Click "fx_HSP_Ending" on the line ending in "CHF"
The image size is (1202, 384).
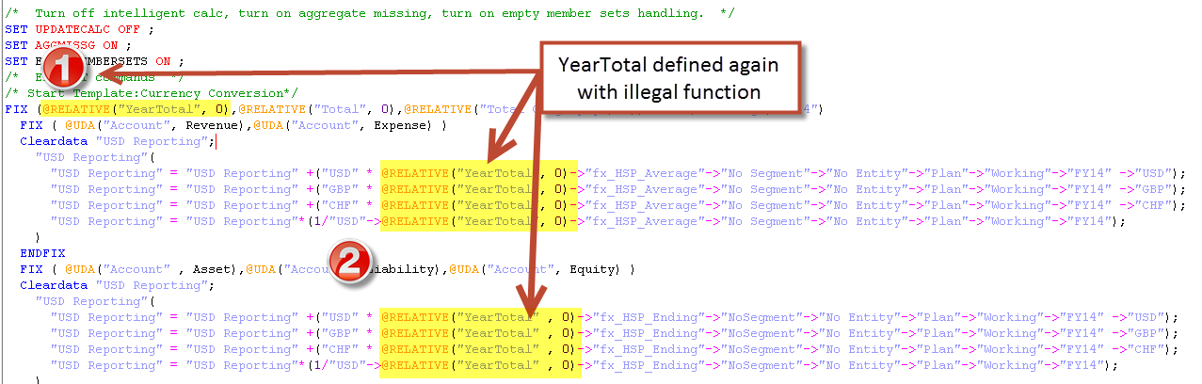650,349
